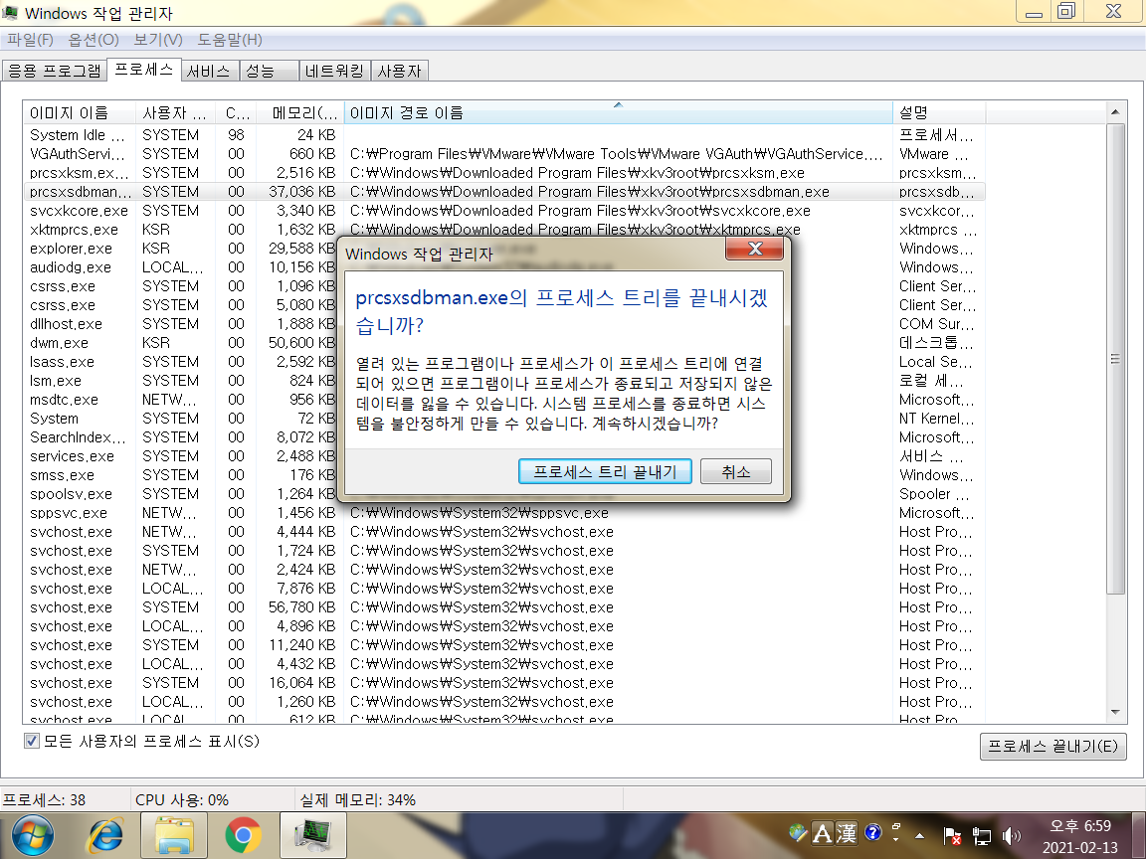Launch Google Chrome from the taskbar
The image size is (1146, 859).
244,835
